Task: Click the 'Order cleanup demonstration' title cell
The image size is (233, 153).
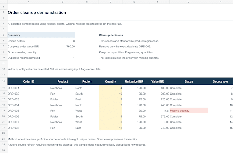Action: point(37,12)
